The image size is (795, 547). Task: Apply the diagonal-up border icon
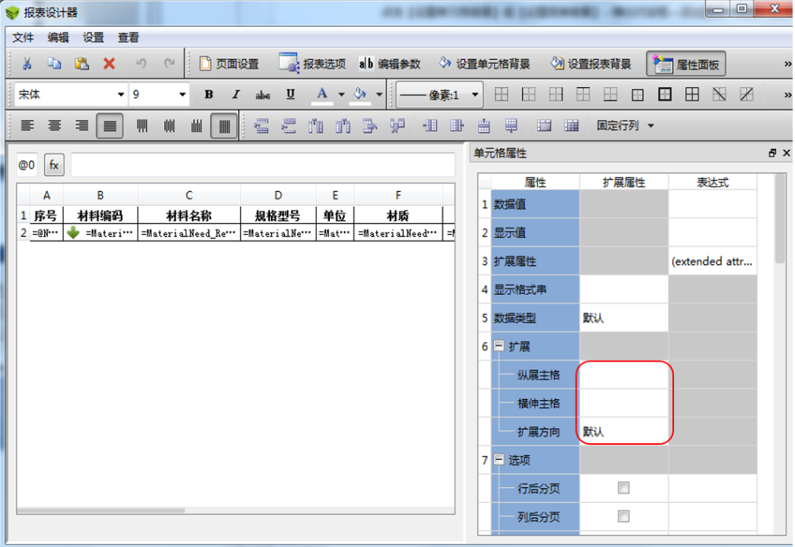tap(746, 94)
